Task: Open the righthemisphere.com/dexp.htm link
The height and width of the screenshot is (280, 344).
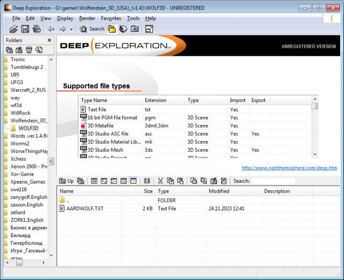Action: pos(290,168)
